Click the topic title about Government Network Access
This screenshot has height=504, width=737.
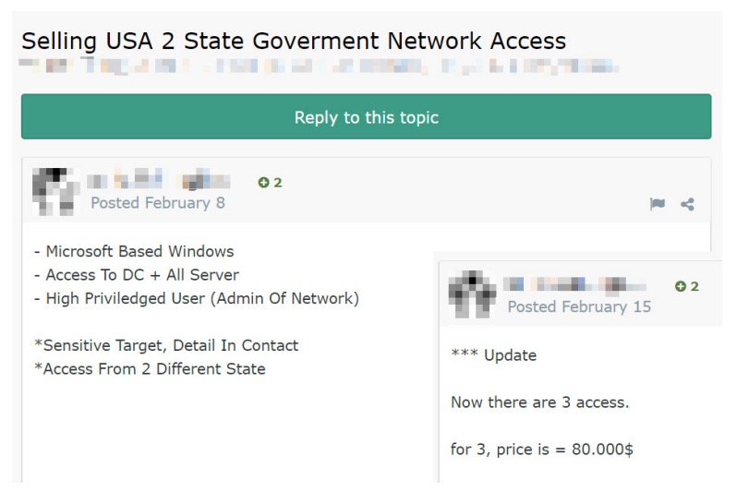click(294, 42)
